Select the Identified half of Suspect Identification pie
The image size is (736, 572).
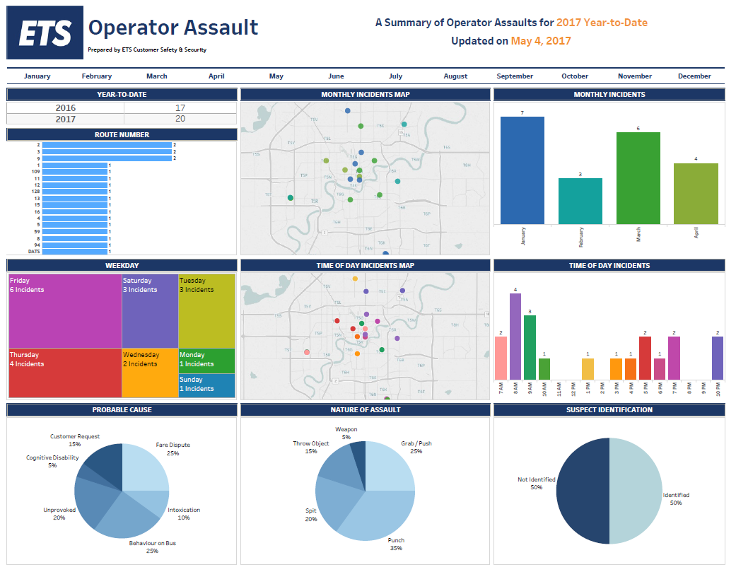(636, 491)
